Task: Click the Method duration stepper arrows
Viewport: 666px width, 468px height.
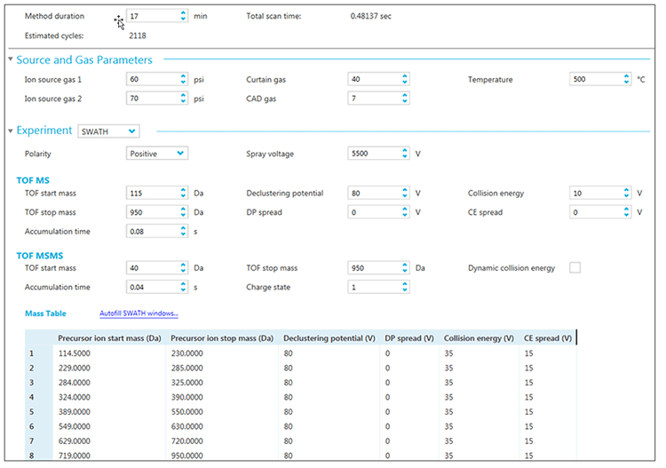Action: tap(182, 16)
